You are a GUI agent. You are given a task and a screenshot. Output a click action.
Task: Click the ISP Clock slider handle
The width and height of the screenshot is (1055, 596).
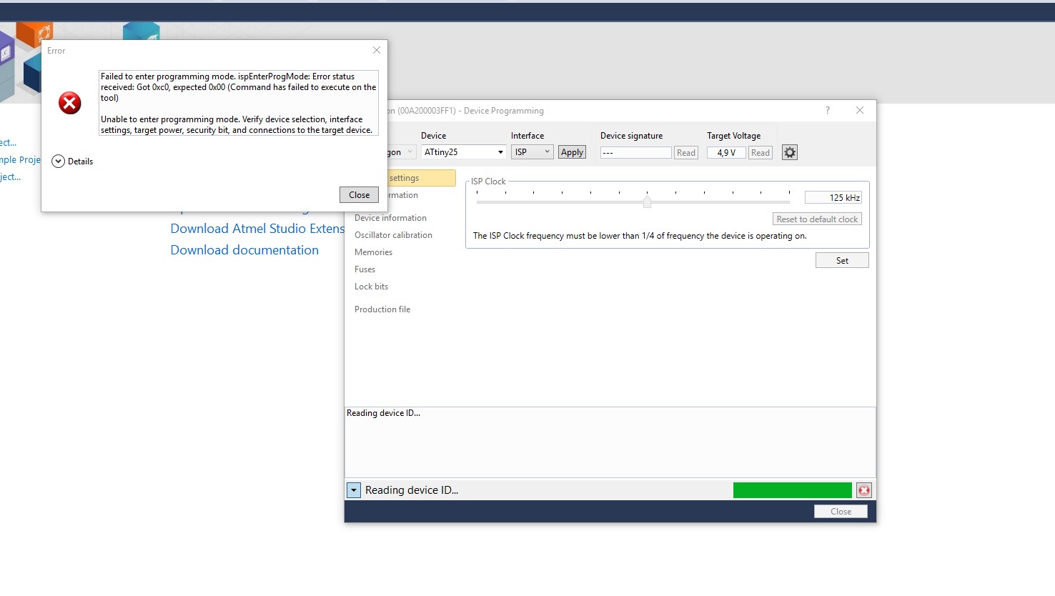tap(647, 202)
